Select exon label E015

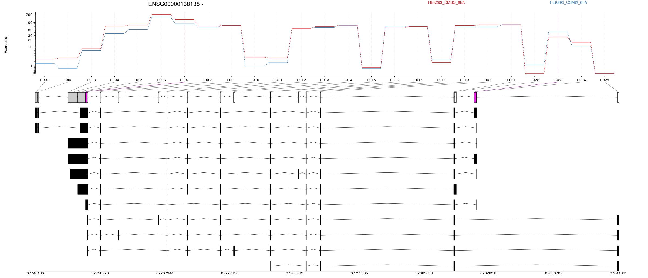point(371,80)
